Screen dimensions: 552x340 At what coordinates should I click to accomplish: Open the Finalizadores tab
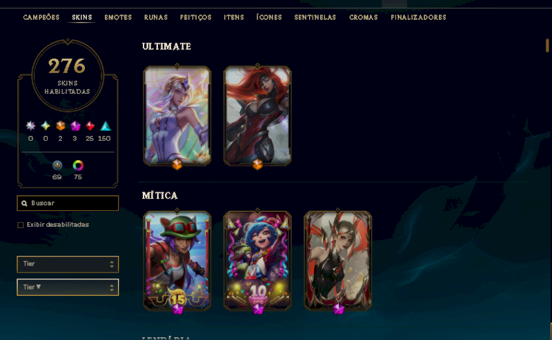418,17
